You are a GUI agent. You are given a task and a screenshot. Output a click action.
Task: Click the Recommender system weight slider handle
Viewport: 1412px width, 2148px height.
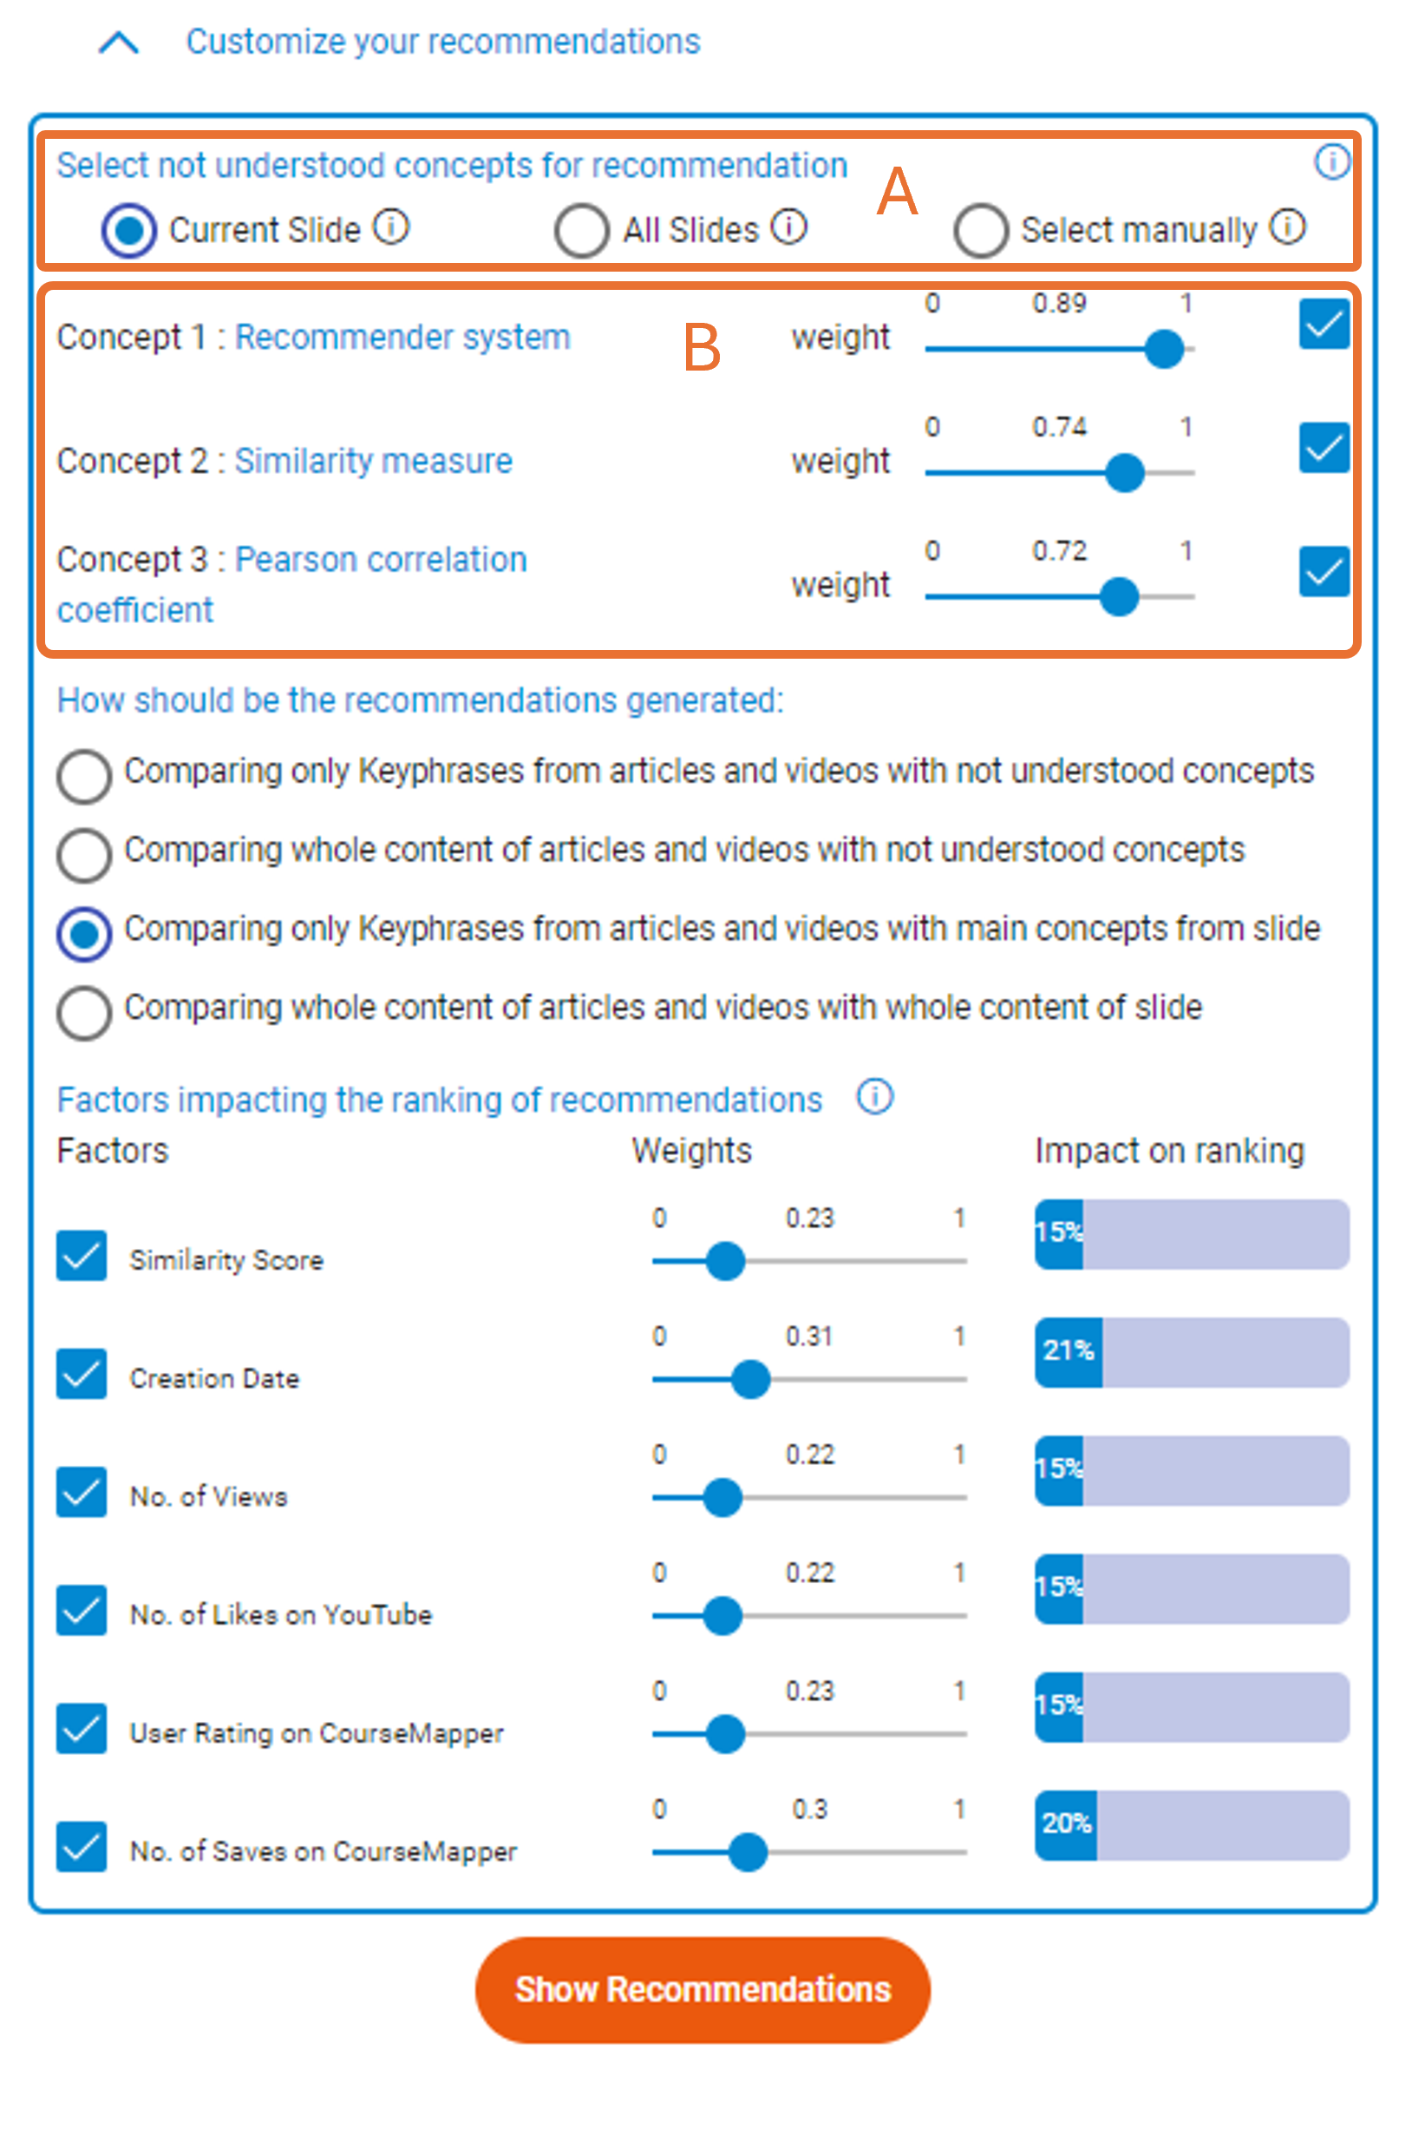pos(1164,349)
